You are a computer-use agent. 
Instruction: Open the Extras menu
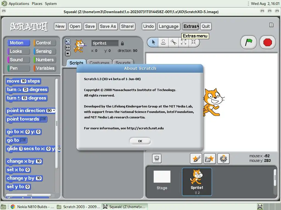[x=190, y=27]
